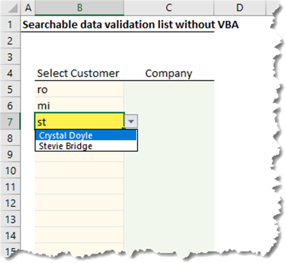
Task: Click the yellow cell containing "st"
Action: [x=78, y=122]
